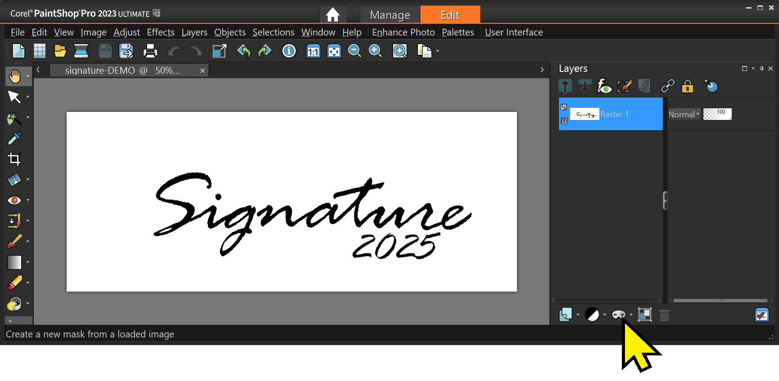The height and width of the screenshot is (381, 779).
Task: Choose the Dropper eyedropper tool
Action: pos(14,138)
